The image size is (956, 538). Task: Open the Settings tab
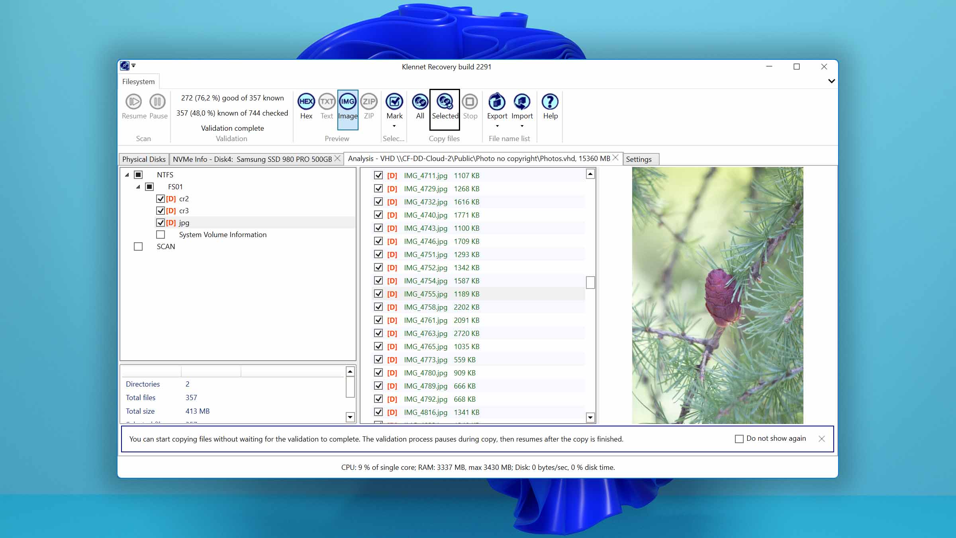(639, 159)
